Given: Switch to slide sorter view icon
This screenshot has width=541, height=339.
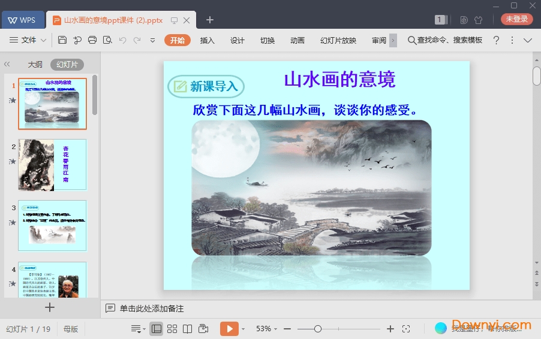Looking at the screenshot, I should tap(172, 329).
